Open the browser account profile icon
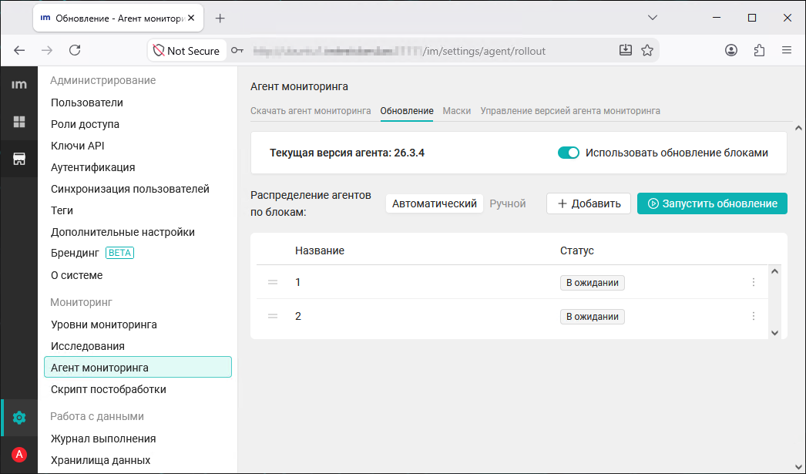 (x=731, y=50)
